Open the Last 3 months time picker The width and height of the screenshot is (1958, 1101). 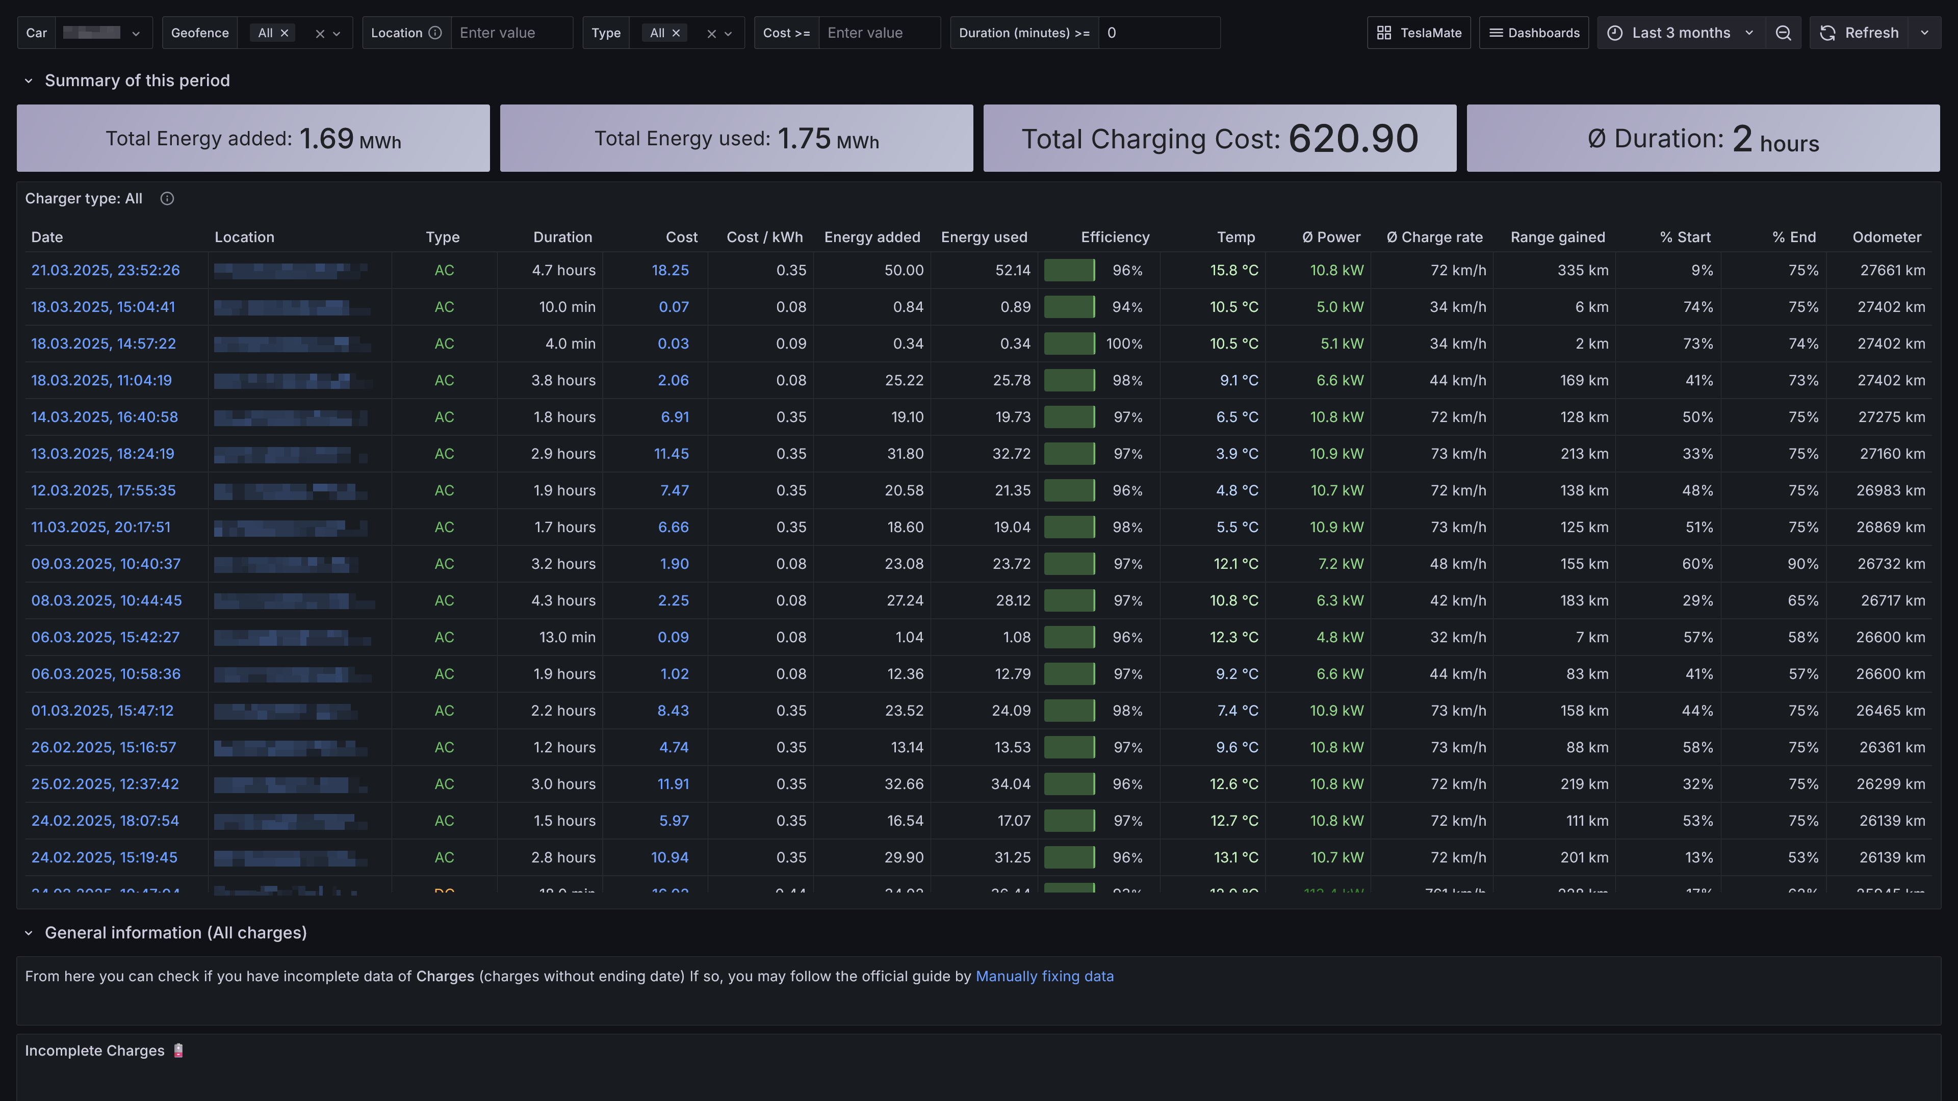pyautogui.click(x=1681, y=33)
